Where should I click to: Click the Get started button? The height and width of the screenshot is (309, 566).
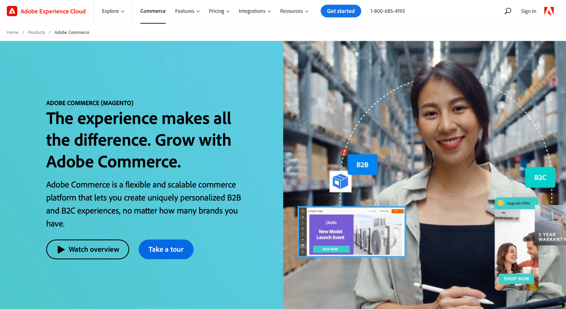(x=341, y=11)
